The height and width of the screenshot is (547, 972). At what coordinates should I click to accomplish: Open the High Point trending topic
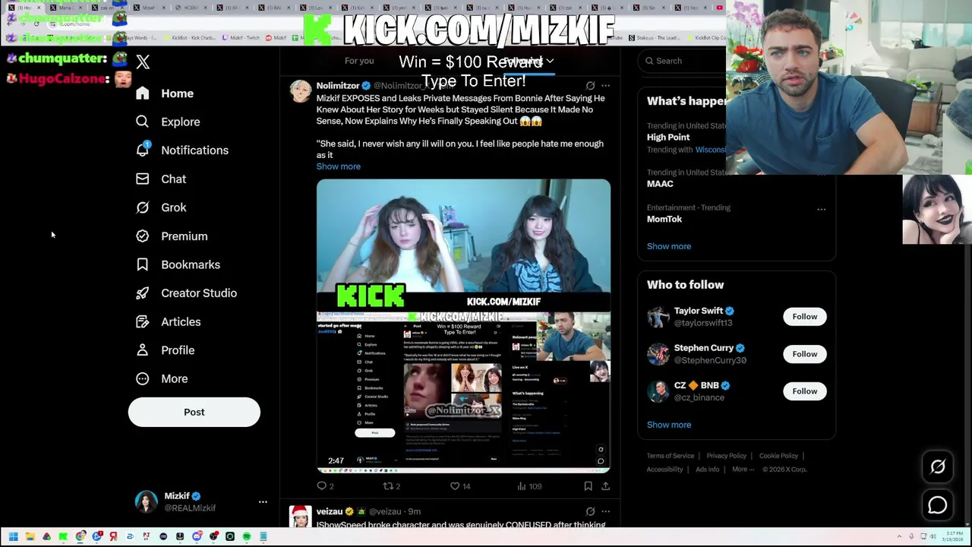pyautogui.click(x=668, y=138)
